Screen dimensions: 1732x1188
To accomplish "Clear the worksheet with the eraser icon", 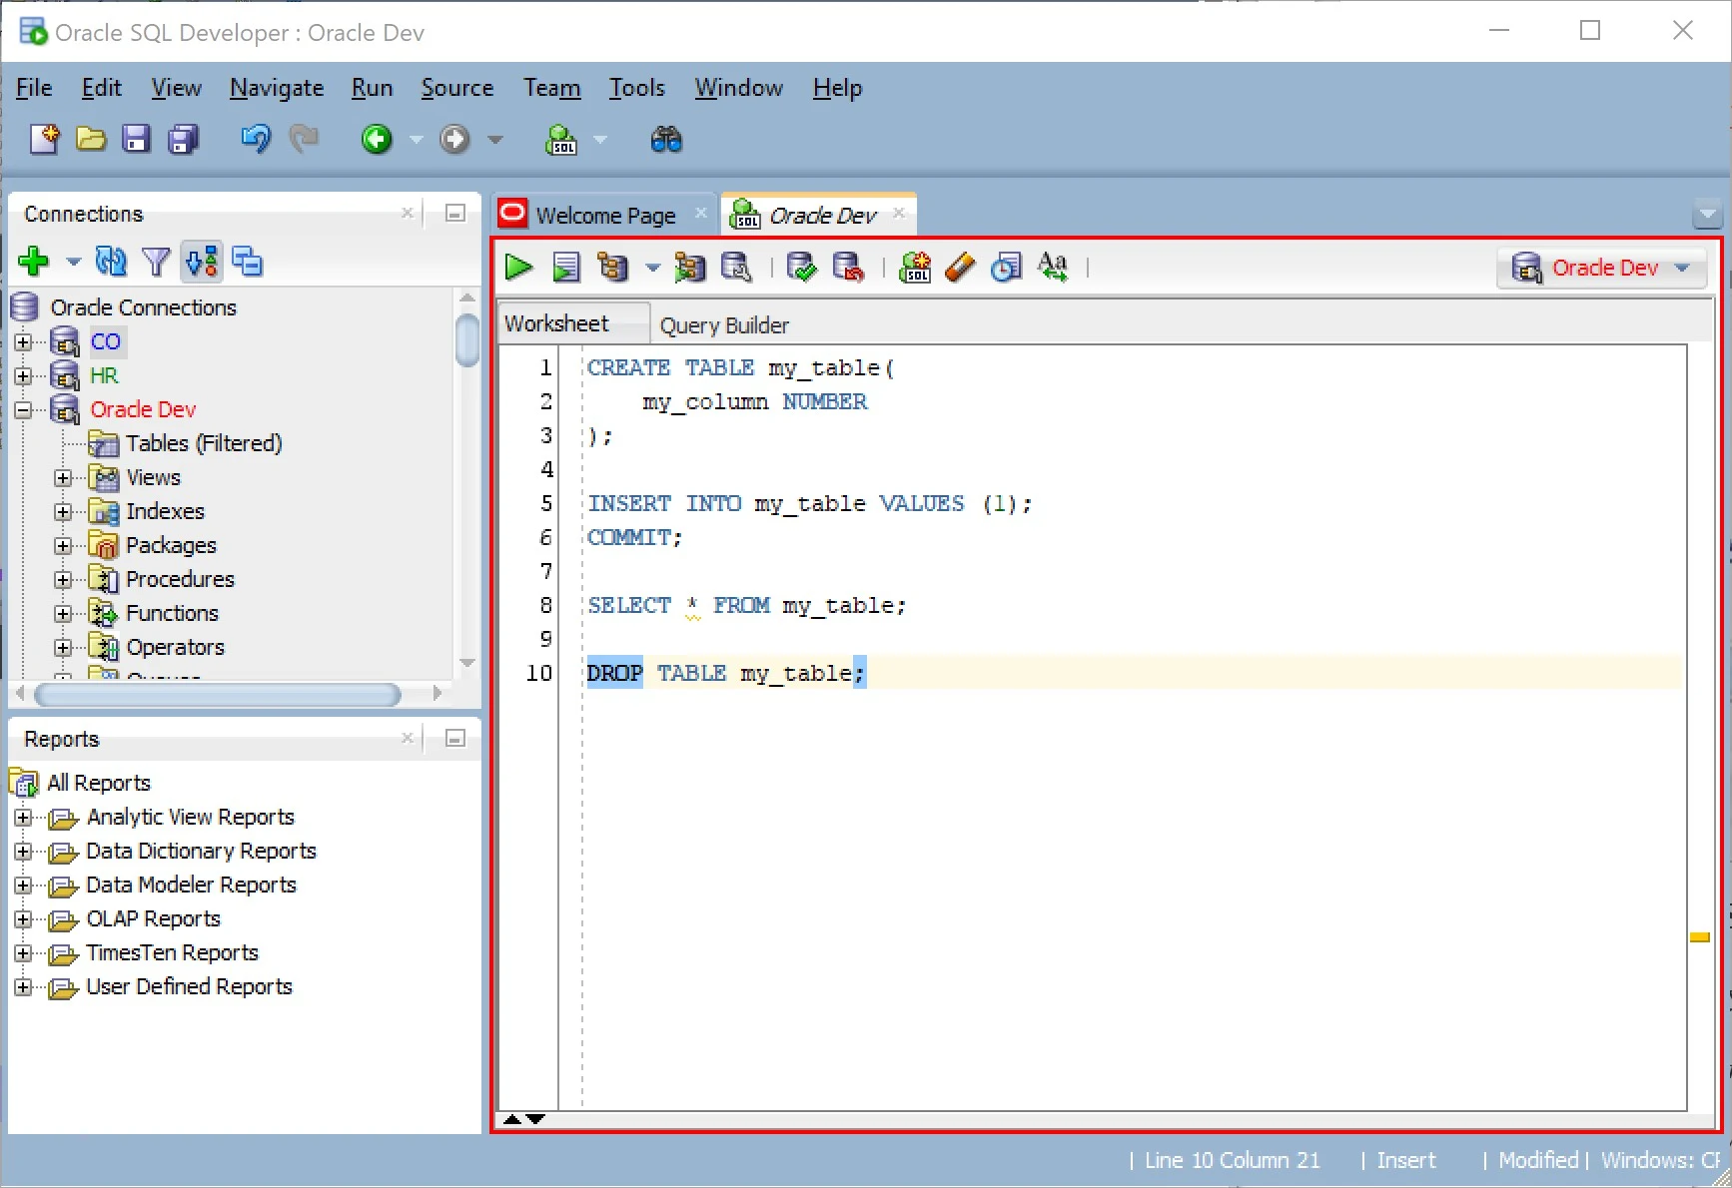I will [960, 268].
